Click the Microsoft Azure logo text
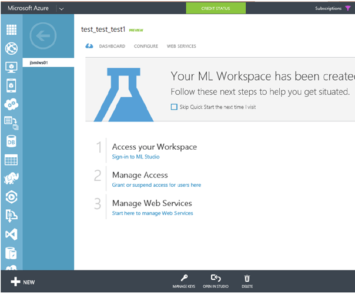The image size is (355, 294). [x=28, y=8]
